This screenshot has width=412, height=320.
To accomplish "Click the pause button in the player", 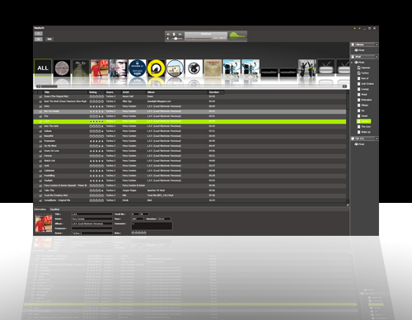I will click(174, 34).
